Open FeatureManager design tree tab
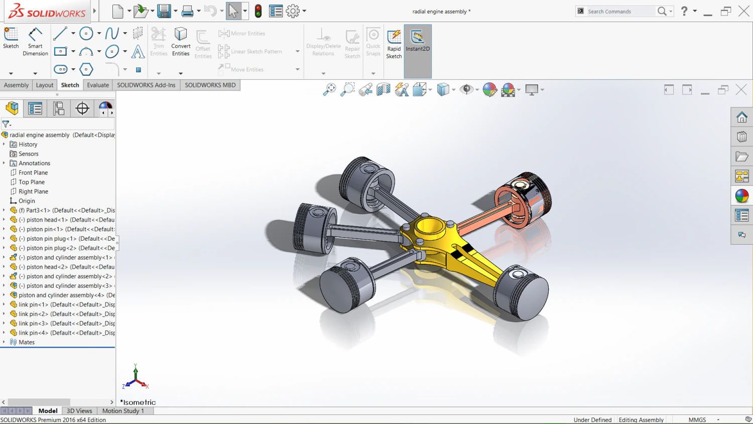The height and width of the screenshot is (424, 753). 12,108
